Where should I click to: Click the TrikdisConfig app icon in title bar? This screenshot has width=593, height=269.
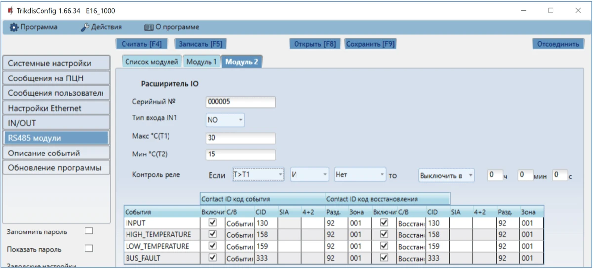(10, 10)
